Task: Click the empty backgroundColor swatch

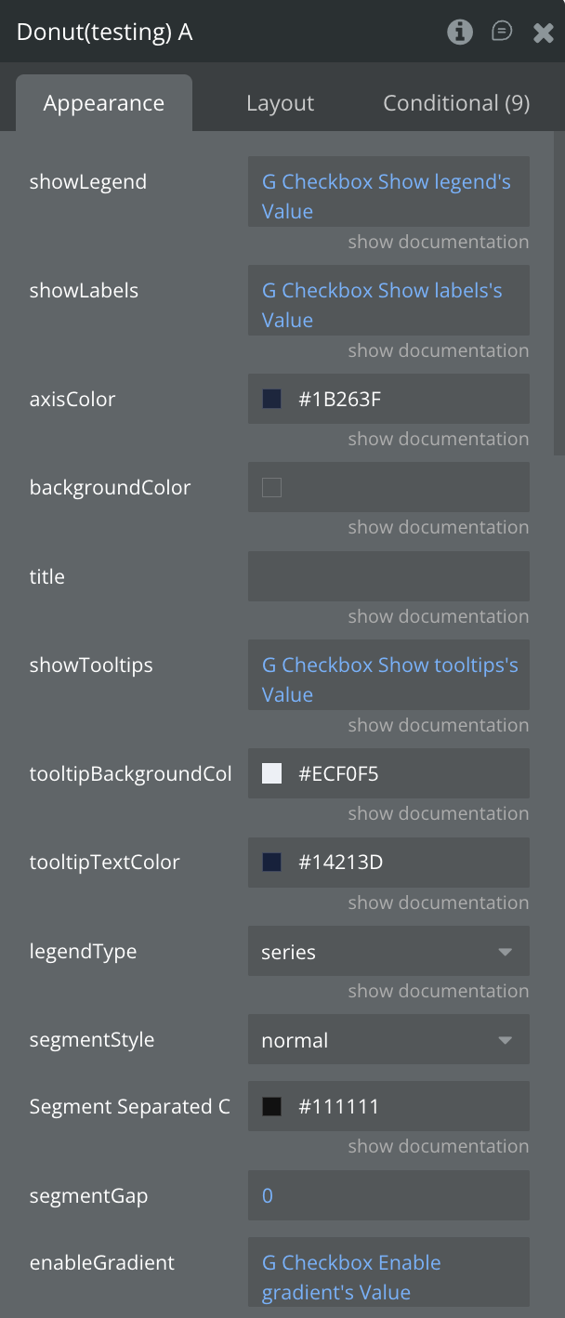Action: click(272, 488)
